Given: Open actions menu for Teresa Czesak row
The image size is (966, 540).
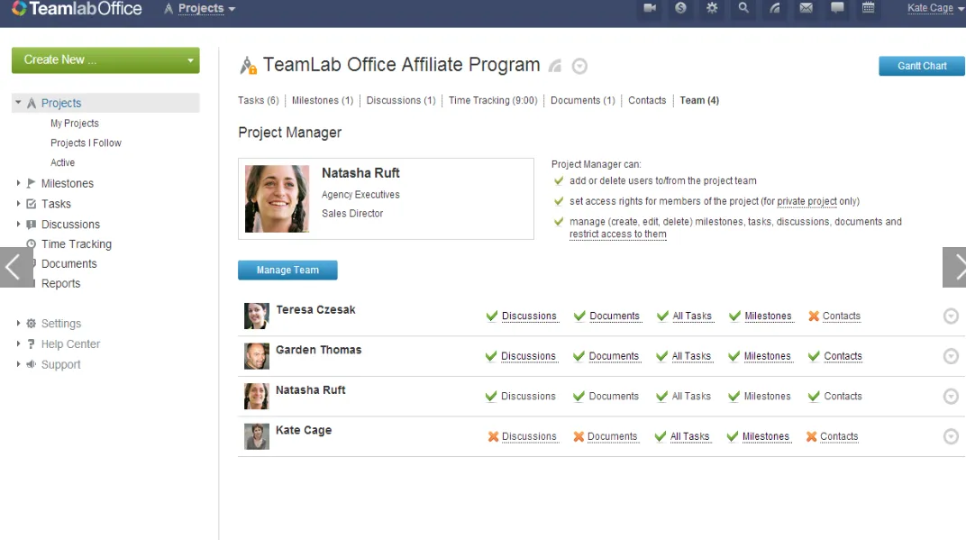Looking at the screenshot, I should pyautogui.click(x=951, y=316).
